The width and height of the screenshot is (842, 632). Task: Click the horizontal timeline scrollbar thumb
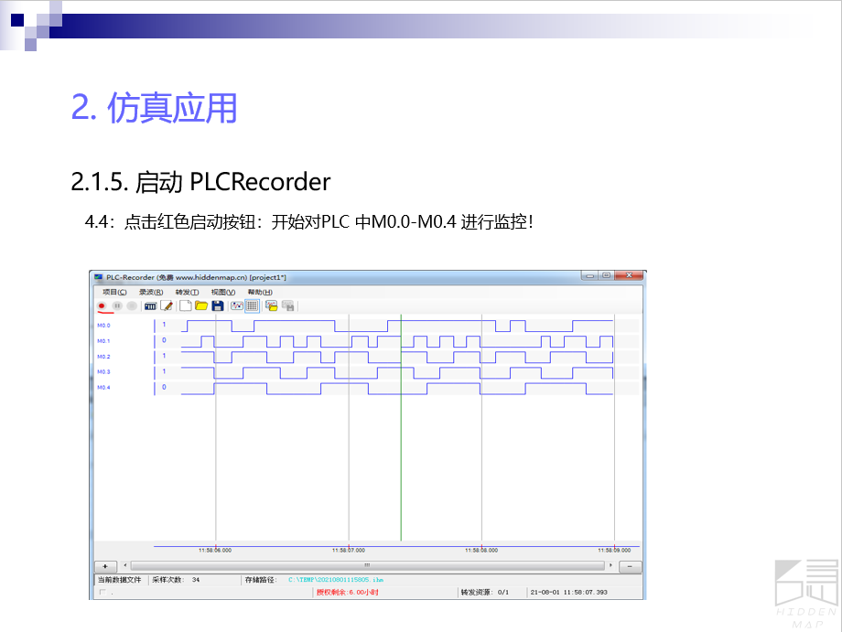click(366, 566)
